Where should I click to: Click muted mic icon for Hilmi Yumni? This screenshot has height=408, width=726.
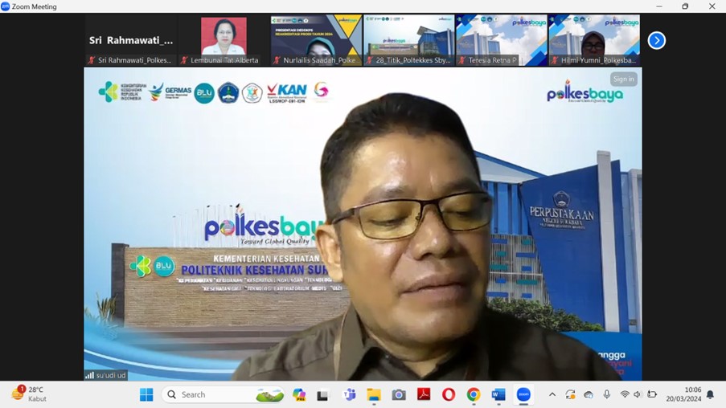tap(554, 60)
